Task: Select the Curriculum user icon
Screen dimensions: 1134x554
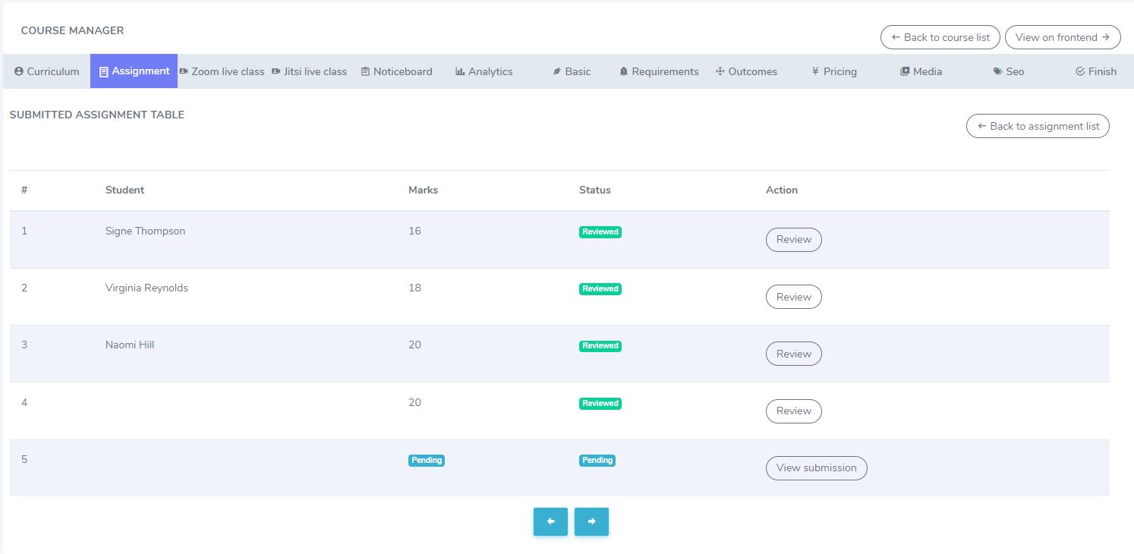Action: [17, 71]
